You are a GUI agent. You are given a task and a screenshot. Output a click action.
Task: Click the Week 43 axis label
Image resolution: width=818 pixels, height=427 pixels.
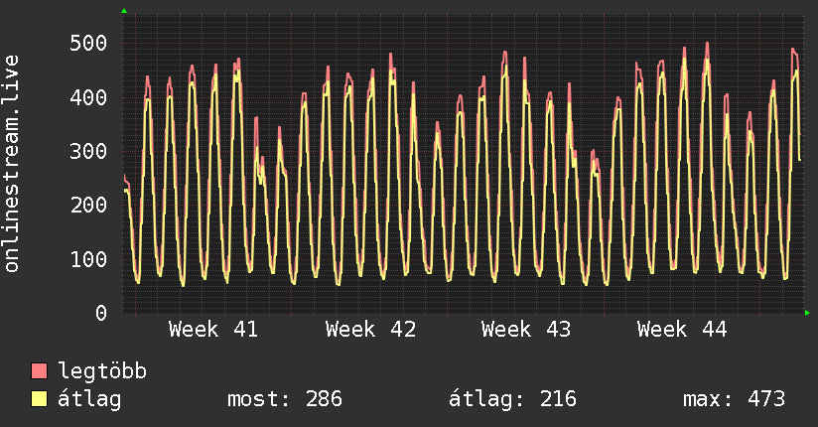(x=526, y=330)
